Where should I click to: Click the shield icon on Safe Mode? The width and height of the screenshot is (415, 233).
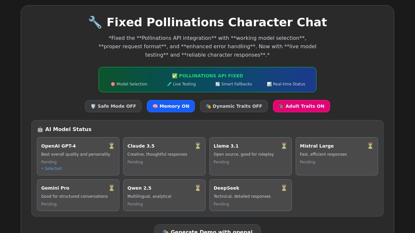[x=93, y=106]
